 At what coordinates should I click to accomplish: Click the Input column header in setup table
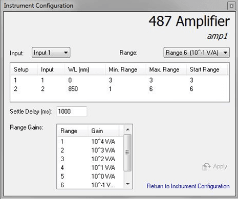tap(51, 69)
